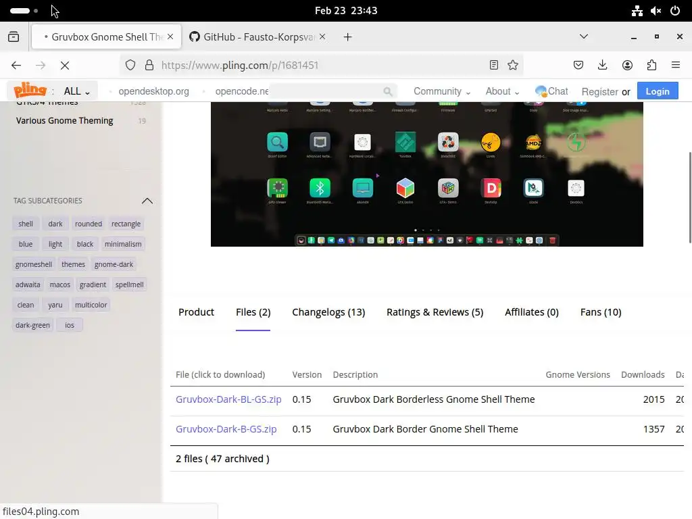Image resolution: width=692 pixels, height=519 pixels.
Task: Expand the About menu
Action: click(x=502, y=91)
